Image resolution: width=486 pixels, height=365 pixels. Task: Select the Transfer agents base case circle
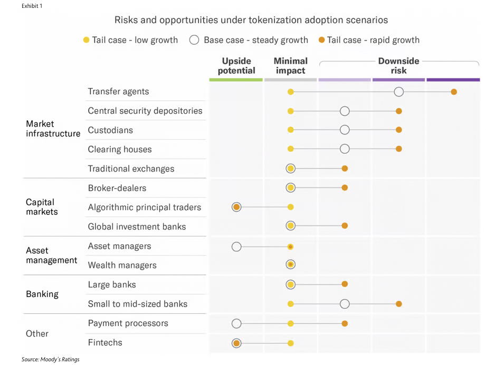tap(398, 92)
